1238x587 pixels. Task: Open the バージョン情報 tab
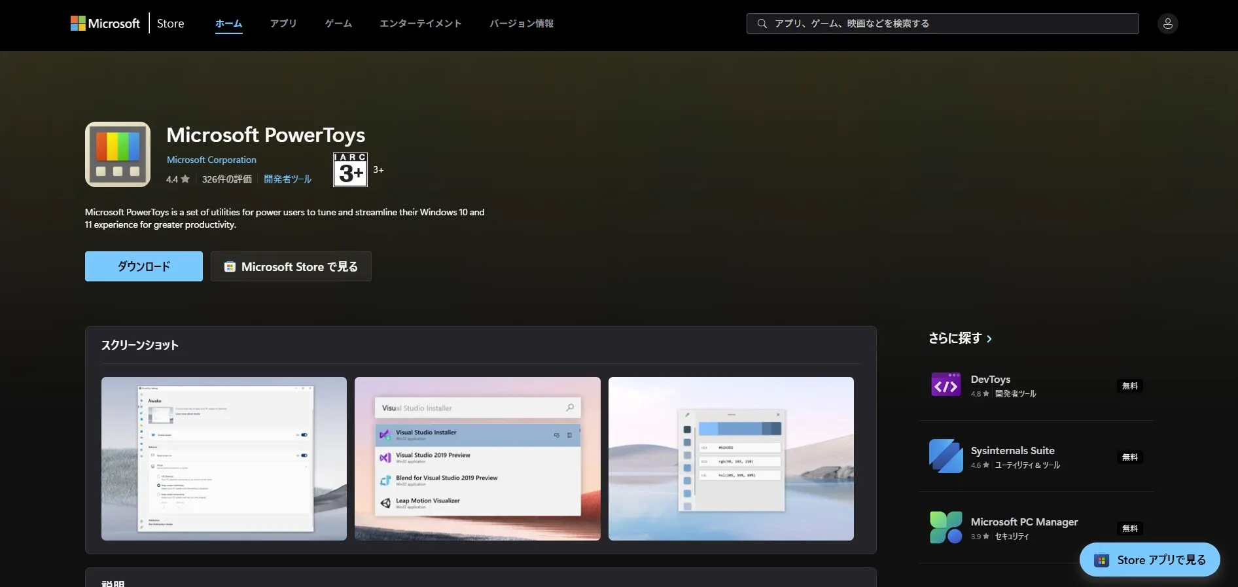coord(522,24)
